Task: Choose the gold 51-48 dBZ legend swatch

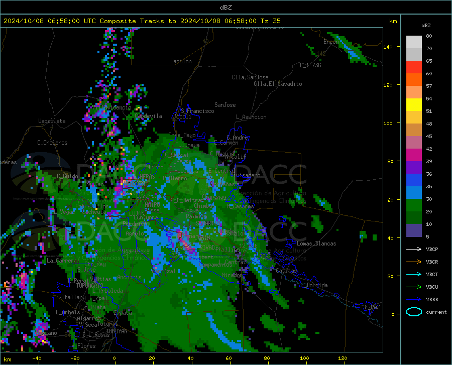Action: point(414,117)
